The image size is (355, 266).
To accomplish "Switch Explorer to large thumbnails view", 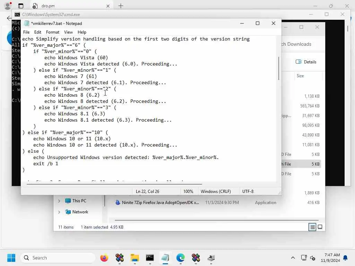I will [320, 227].
